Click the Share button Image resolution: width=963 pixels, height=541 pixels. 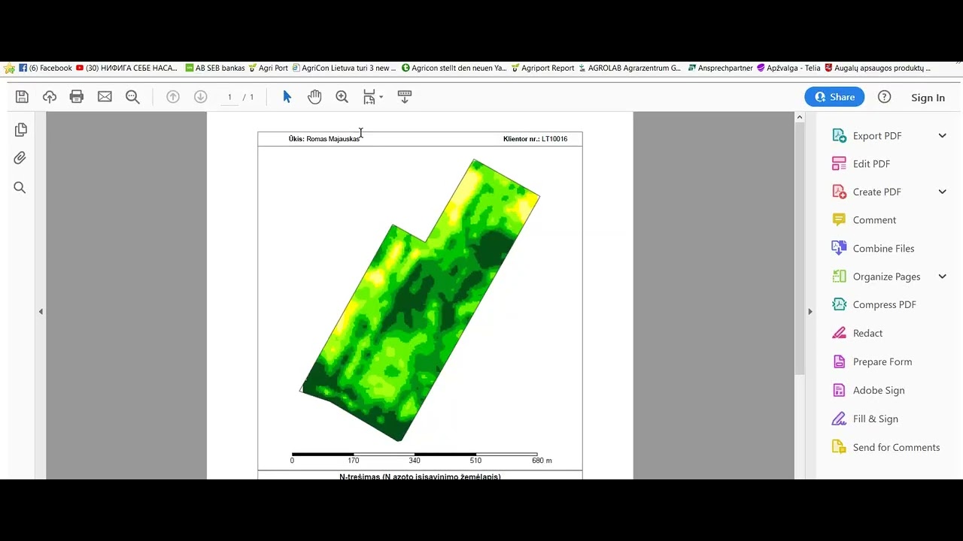tap(834, 97)
